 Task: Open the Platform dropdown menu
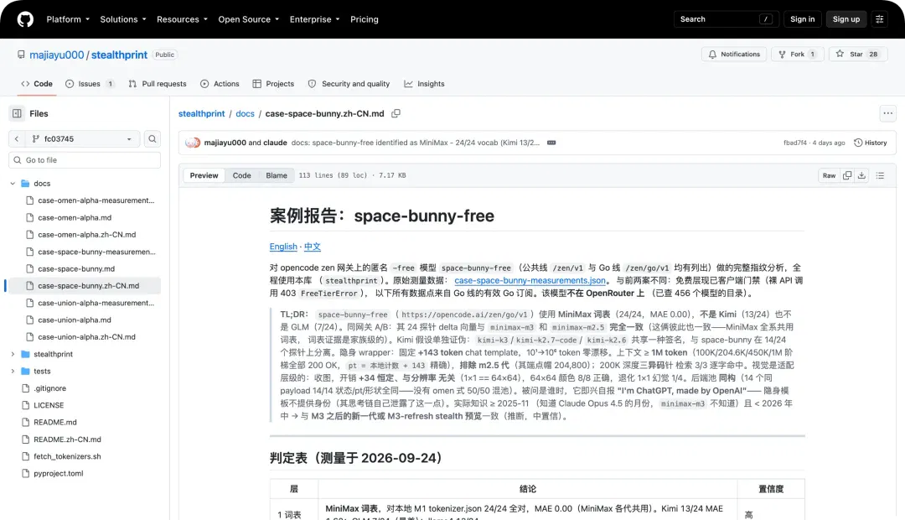[68, 19]
